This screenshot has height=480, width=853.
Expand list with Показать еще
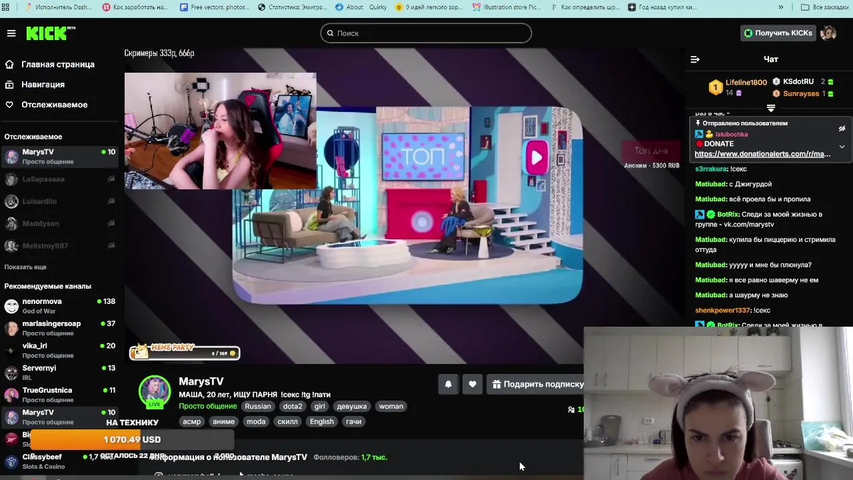click(x=25, y=267)
